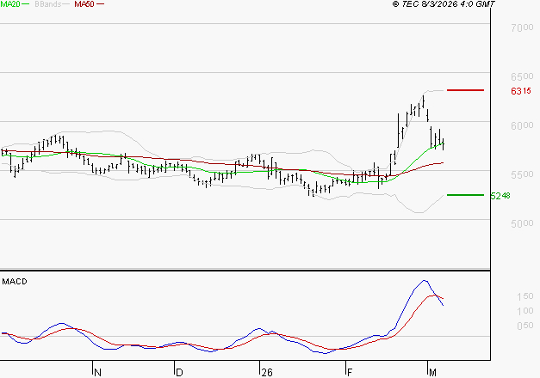Click the BBands legend label

(48, 4)
